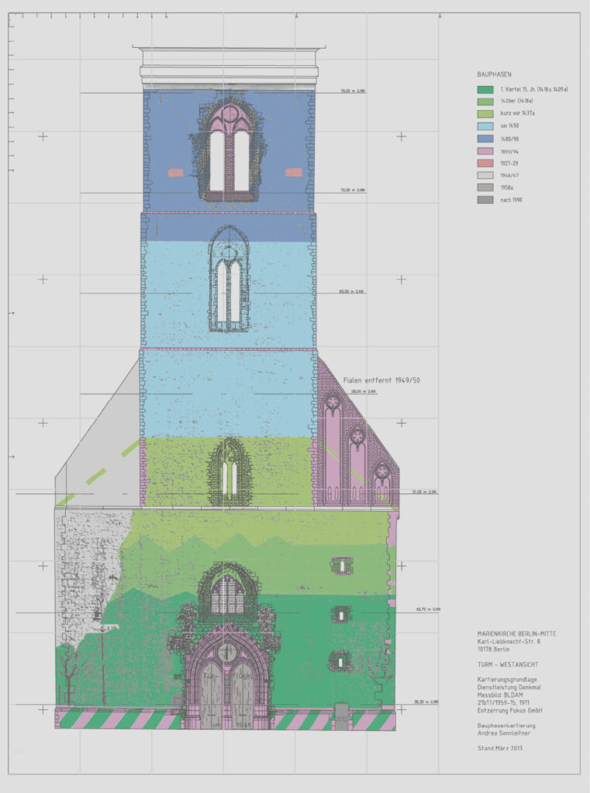Click the legend text '1480/90'

point(509,139)
